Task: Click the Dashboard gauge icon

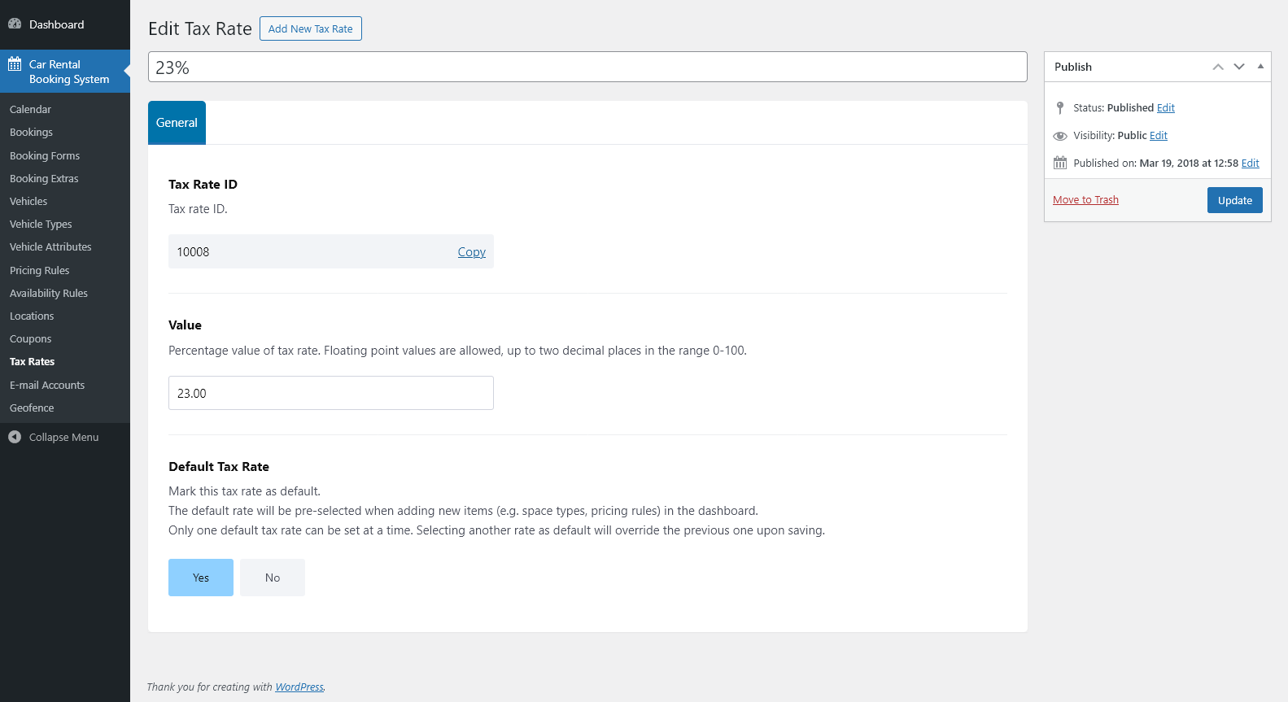Action: tap(15, 24)
